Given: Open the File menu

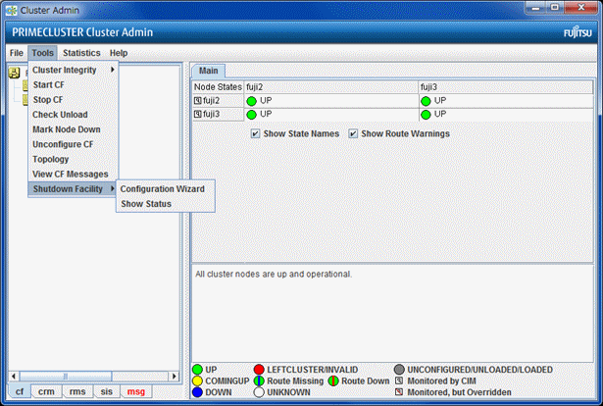Looking at the screenshot, I should (17, 53).
